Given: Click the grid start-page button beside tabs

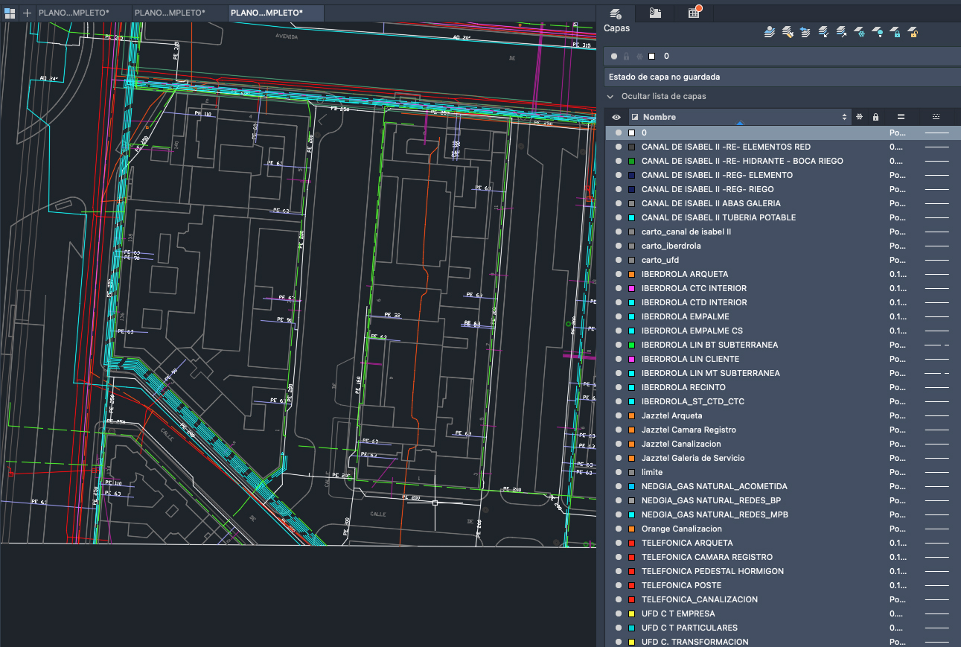Looking at the screenshot, I should pos(10,13).
